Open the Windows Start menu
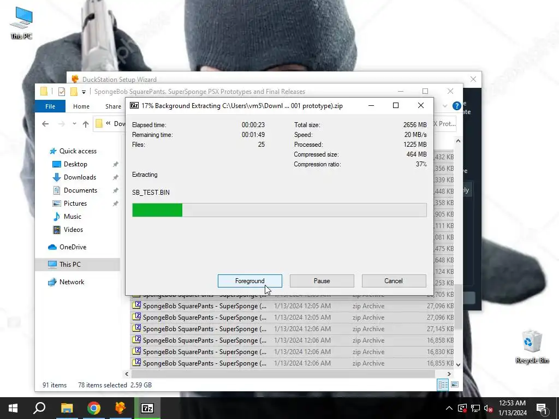559x419 pixels. point(13,408)
